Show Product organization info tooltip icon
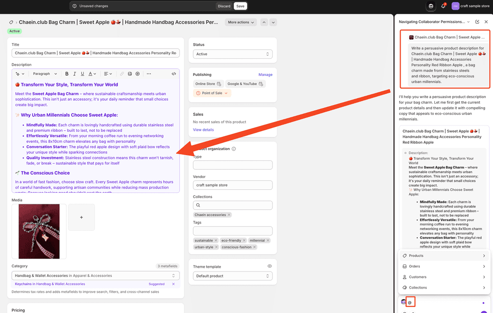 click(234, 149)
